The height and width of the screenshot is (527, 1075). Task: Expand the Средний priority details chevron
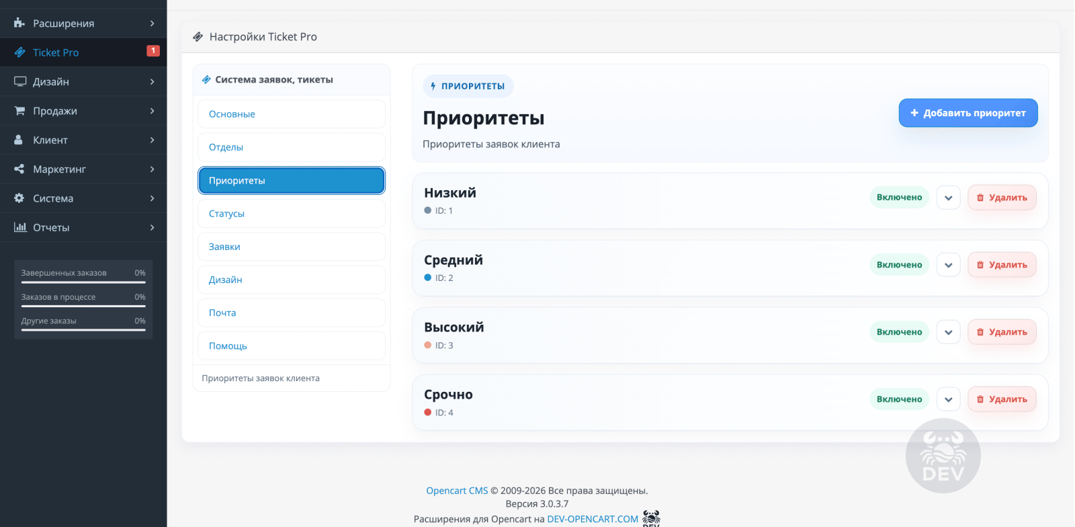tap(948, 265)
